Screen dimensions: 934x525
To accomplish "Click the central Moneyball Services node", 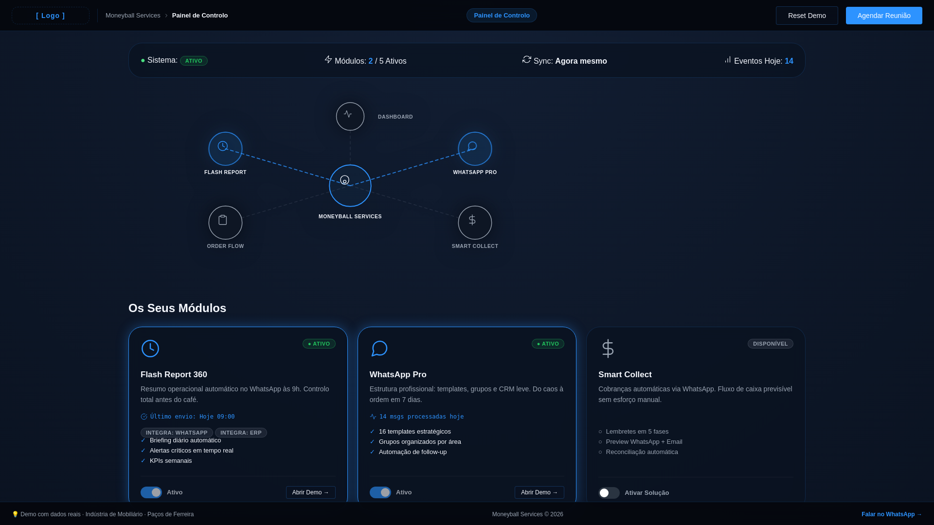I will 350,186.
